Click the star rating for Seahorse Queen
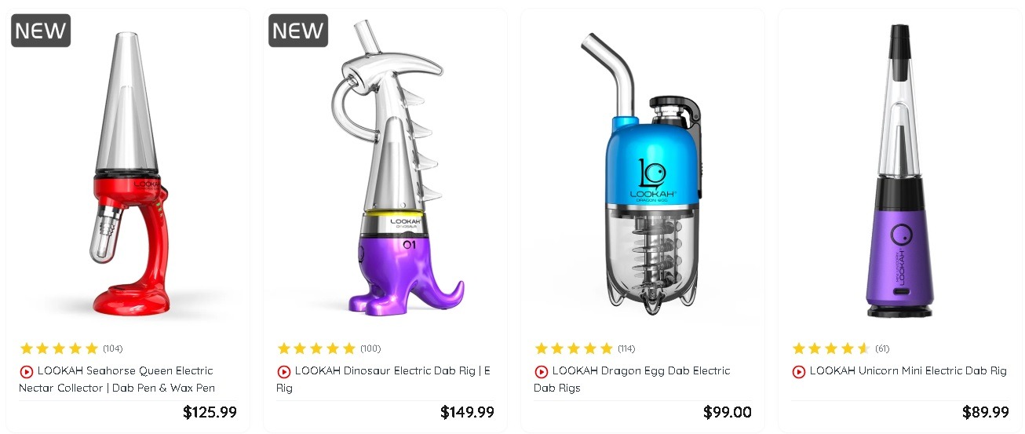 (60, 348)
